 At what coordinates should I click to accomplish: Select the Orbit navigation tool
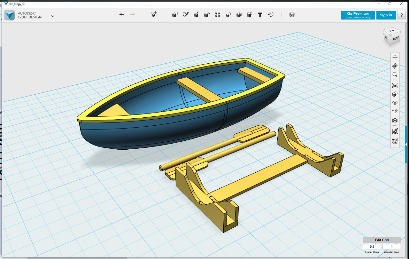395,66
